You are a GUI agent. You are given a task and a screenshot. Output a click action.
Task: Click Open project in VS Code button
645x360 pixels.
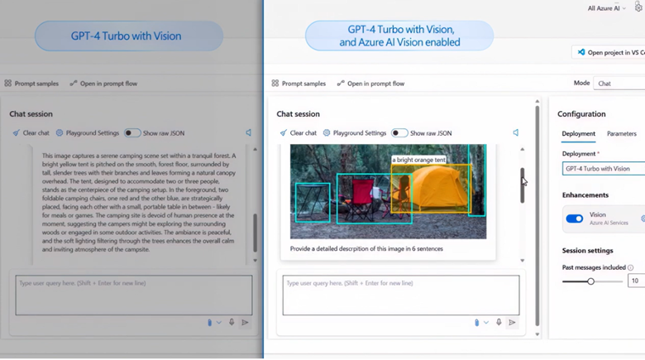tap(609, 52)
